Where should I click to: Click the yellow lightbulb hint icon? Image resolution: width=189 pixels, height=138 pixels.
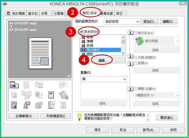click(x=79, y=117)
